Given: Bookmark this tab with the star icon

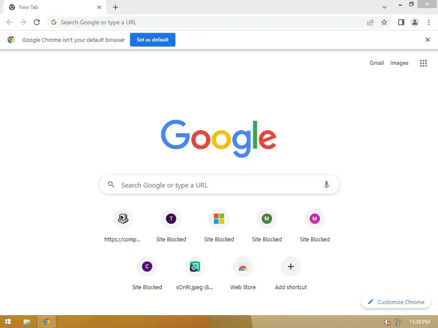Looking at the screenshot, I should coord(384,22).
